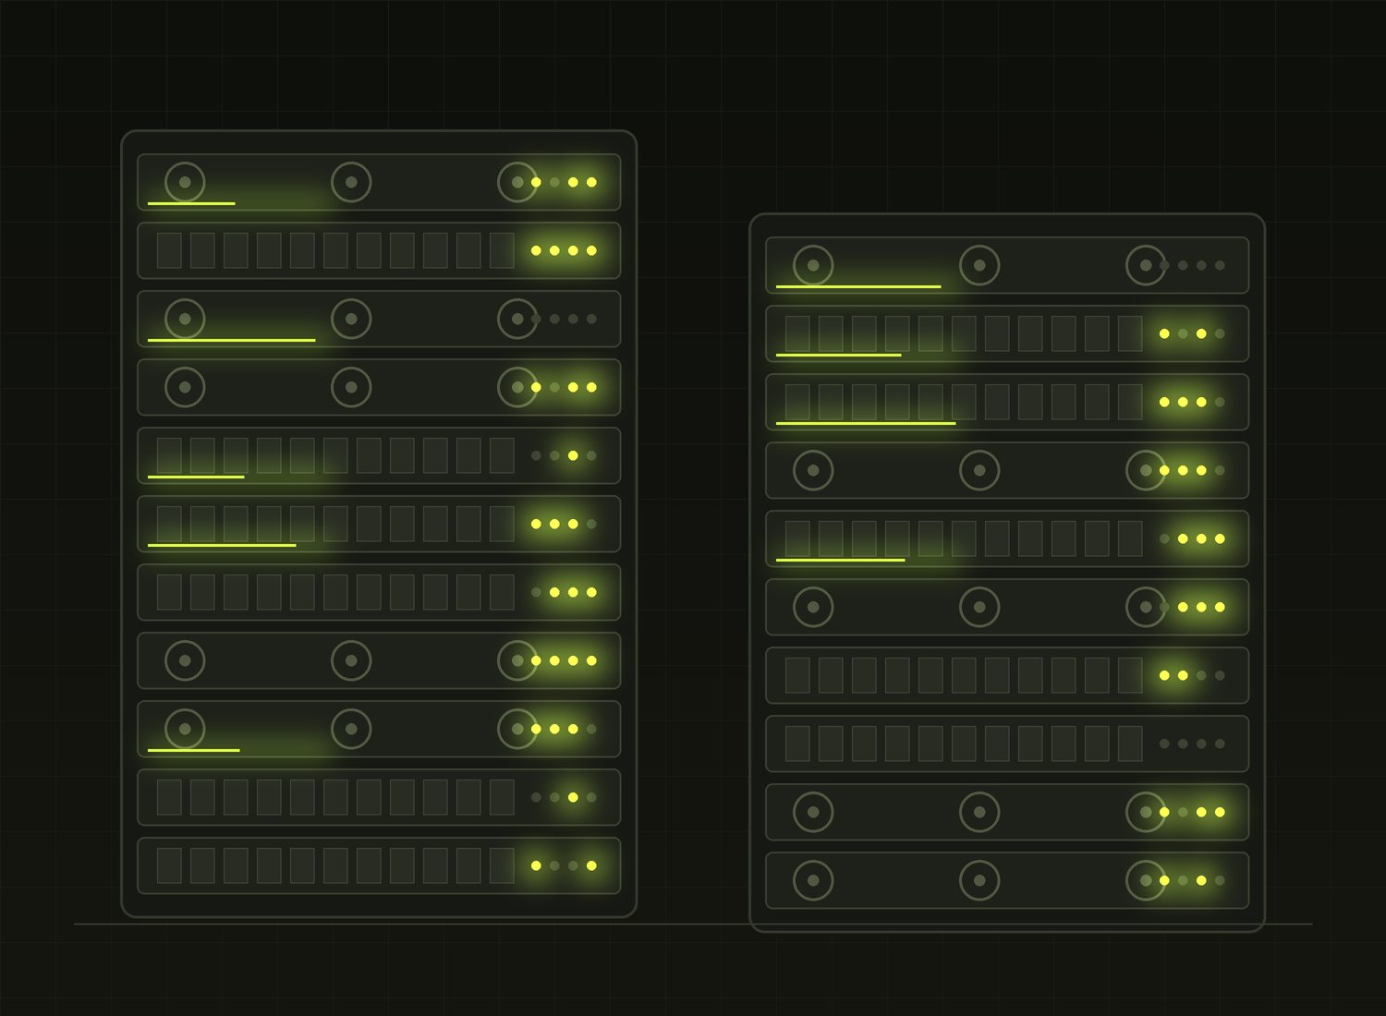Toggle the last lit LED in left rack's second unit
Screen dimensions: 1386x1016
point(591,250)
